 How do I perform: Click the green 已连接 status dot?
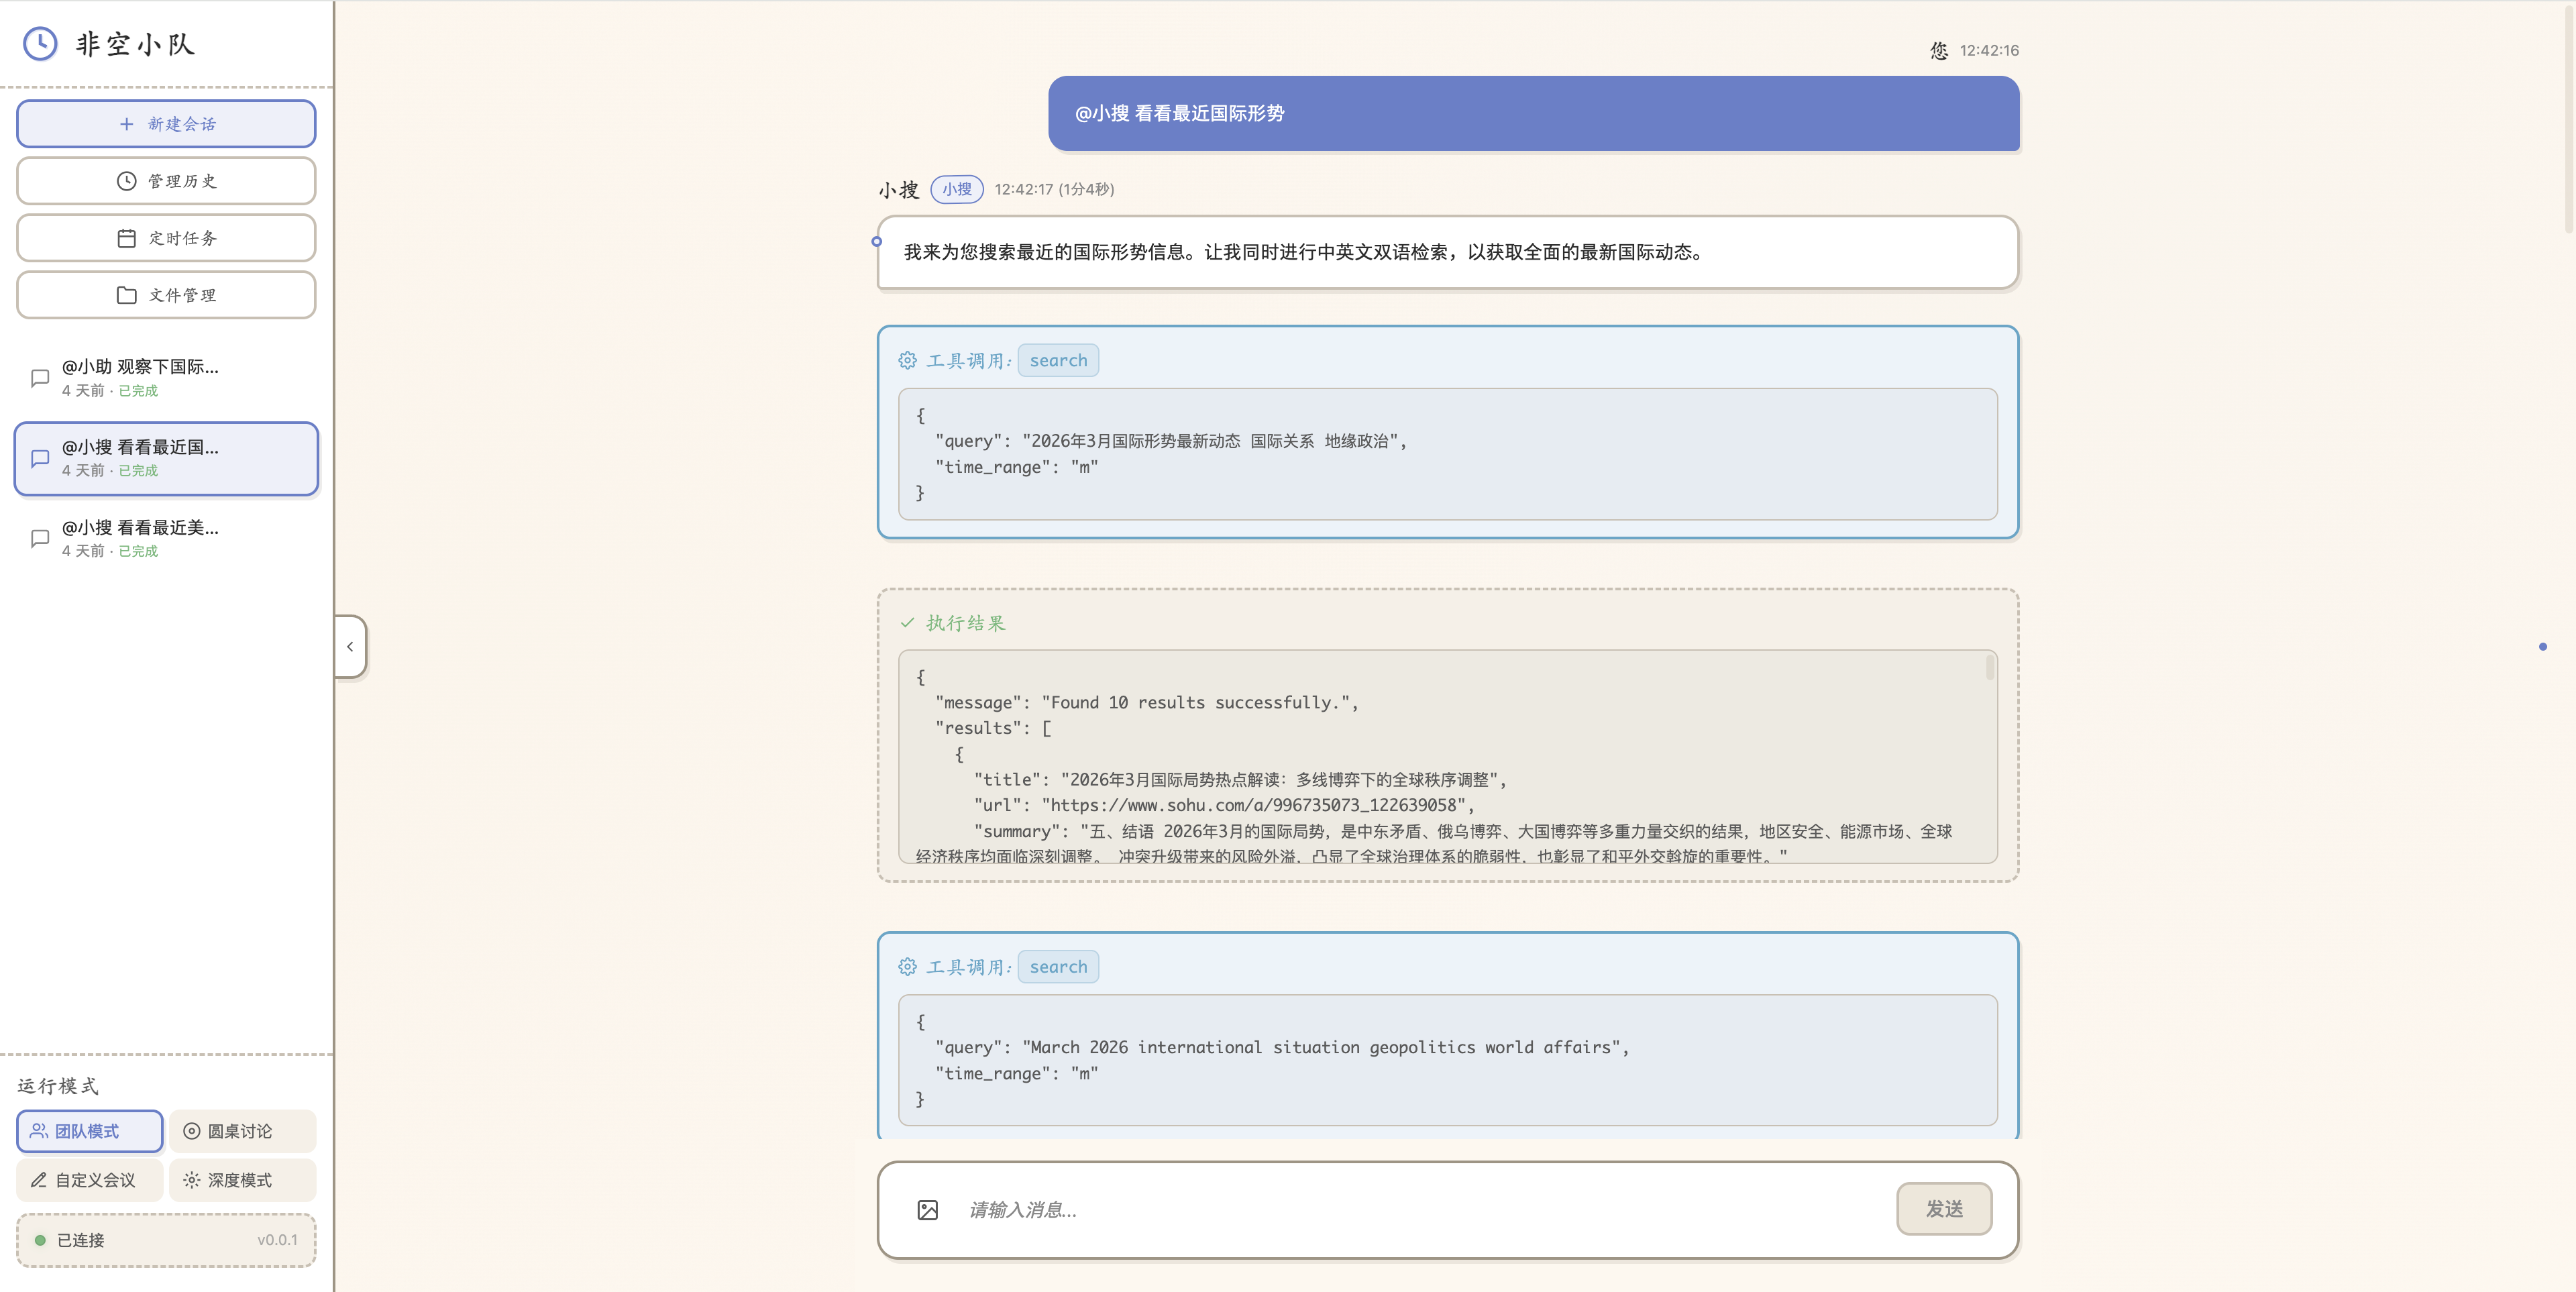pos(40,1240)
